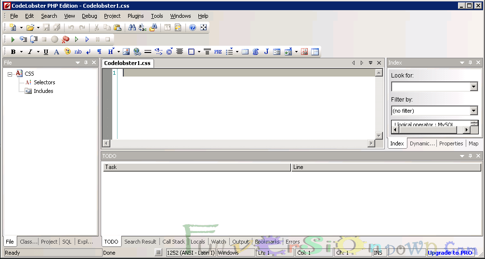This screenshot has width=485, height=259.
Task: Click the Find binoculars icon
Action: (131, 28)
